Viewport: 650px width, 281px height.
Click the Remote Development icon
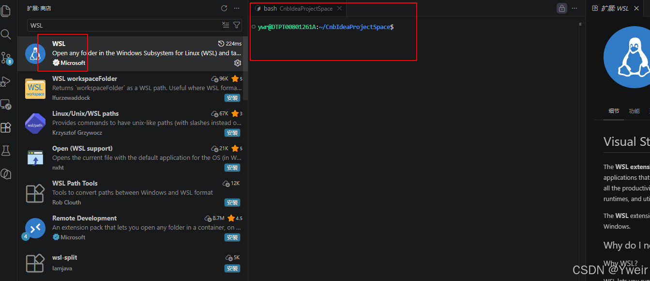(x=35, y=228)
